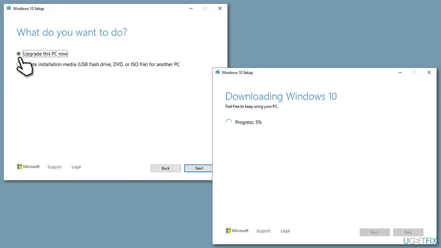
Task: Click the left window title 'Windows 10 Setup'
Action: click(x=28, y=9)
